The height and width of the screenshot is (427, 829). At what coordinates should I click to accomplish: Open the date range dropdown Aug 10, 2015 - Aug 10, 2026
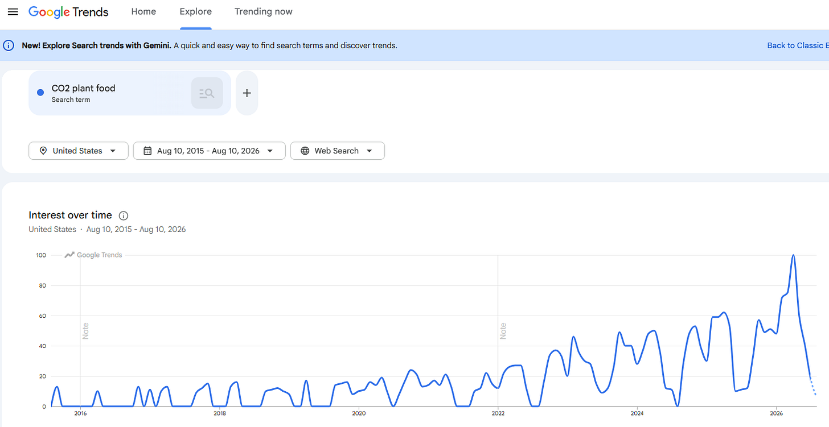tap(209, 151)
